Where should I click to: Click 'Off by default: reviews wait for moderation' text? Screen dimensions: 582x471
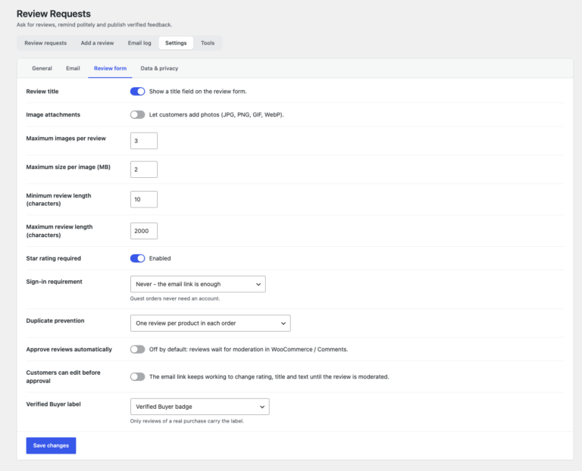pos(249,349)
